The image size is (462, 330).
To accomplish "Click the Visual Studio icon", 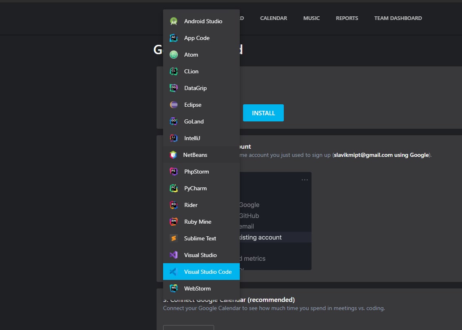I will tap(174, 255).
